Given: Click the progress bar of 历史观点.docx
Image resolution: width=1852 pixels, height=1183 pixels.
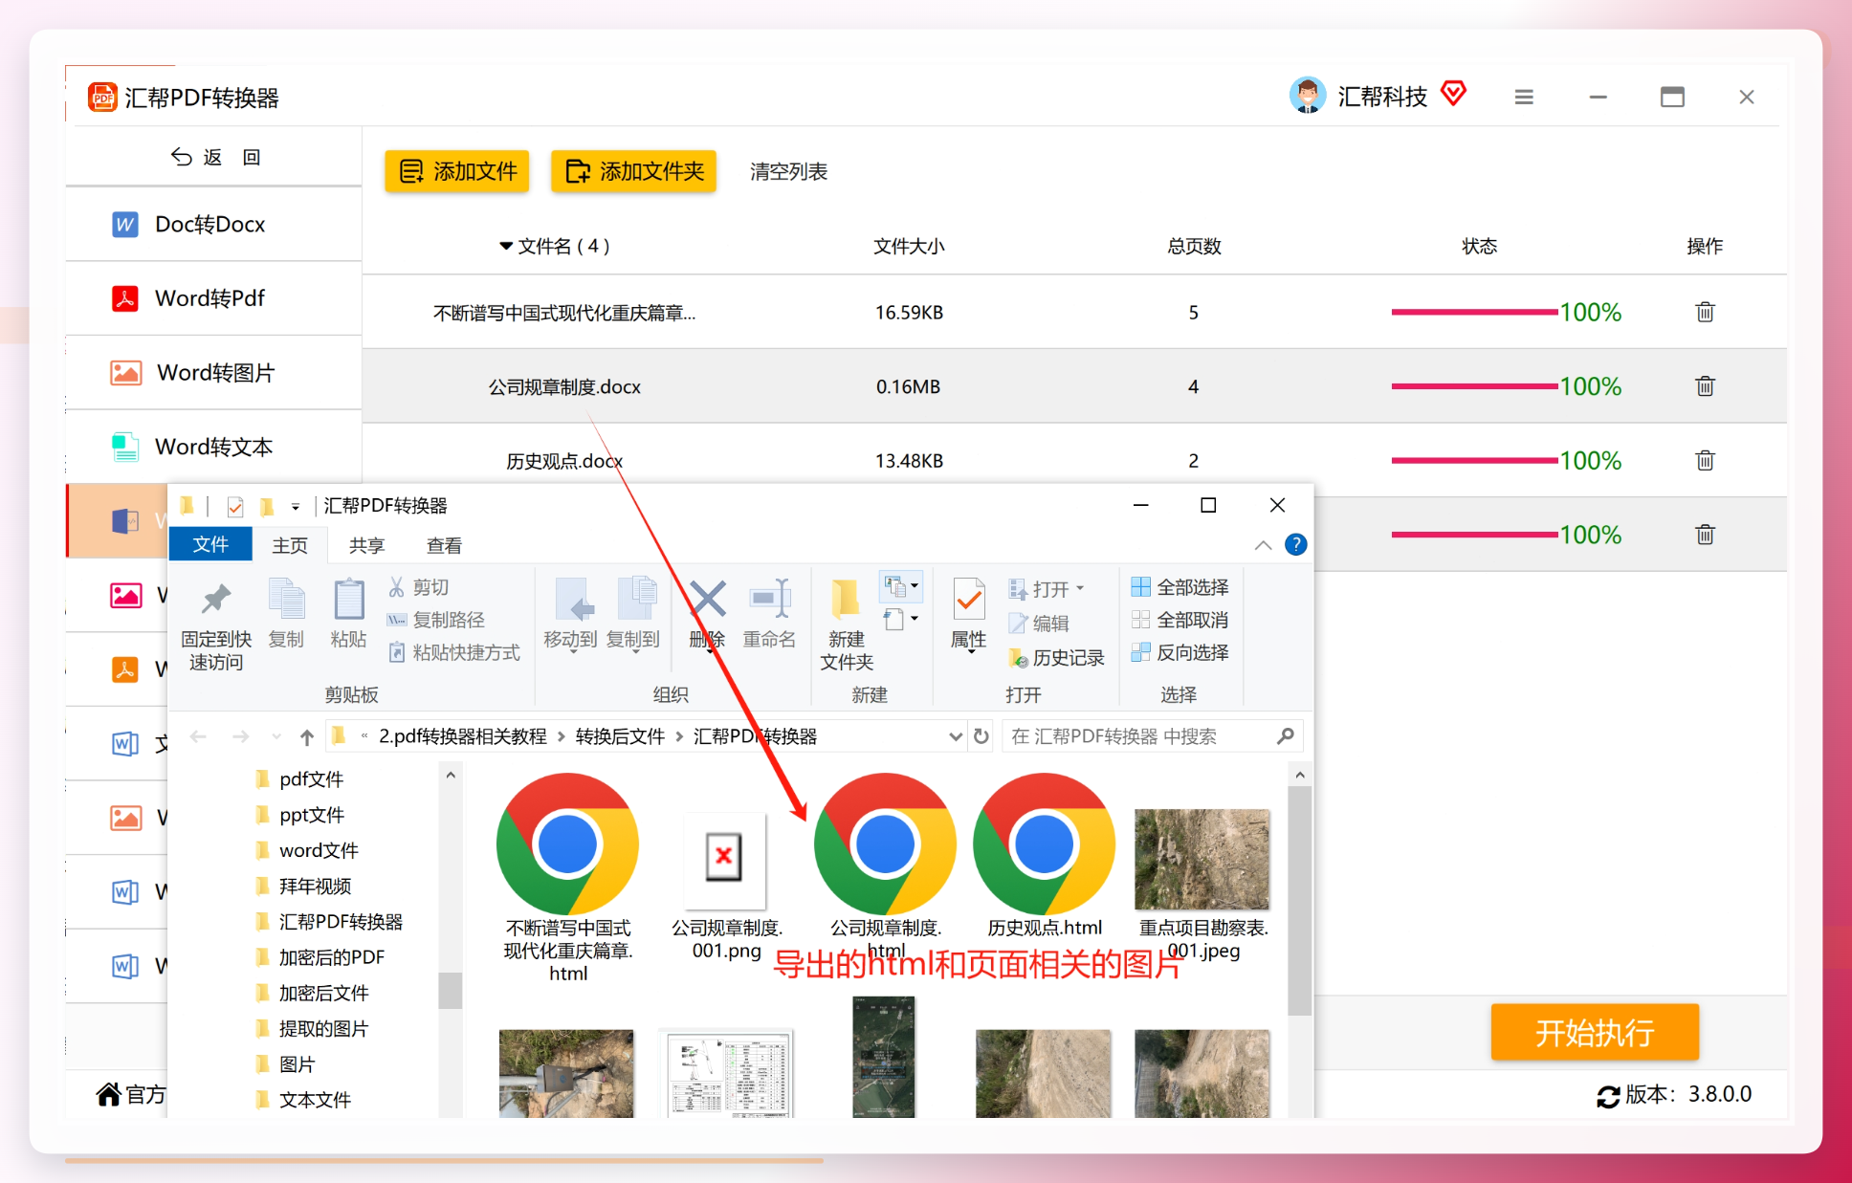Looking at the screenshot, I should (x=1473, y=460).
